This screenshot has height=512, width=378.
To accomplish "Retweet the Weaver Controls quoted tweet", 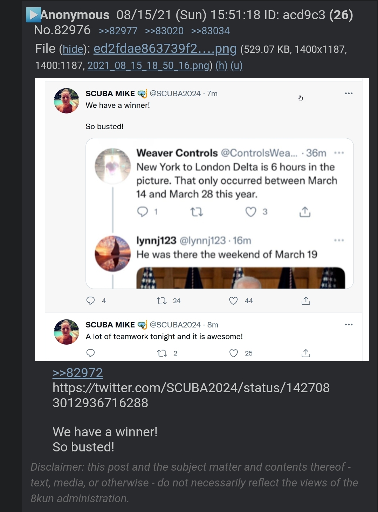I will coord(197,212).
